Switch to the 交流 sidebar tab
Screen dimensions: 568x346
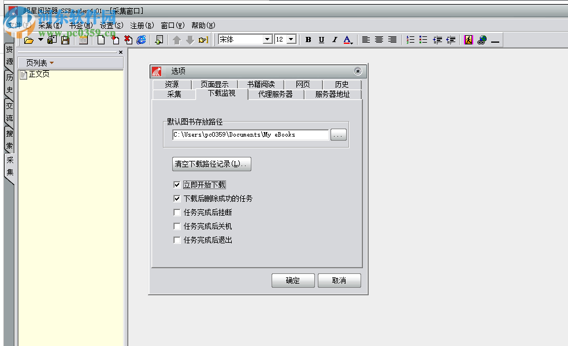tap(9, 112)
